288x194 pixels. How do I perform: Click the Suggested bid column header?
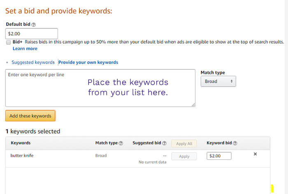coord(146,143)
